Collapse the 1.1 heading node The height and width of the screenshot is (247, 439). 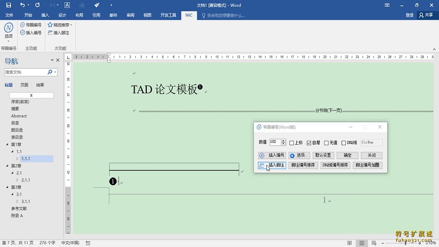(12, 151)
